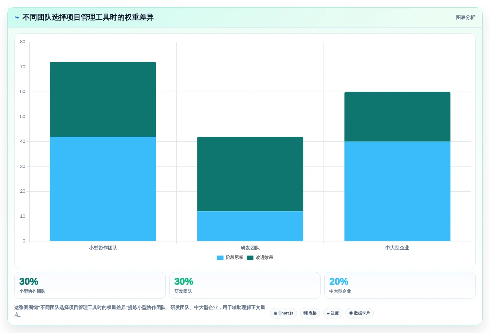Click the 表格 tag chip
Viewport: 490px width, 333px height.
pos(310,313)
